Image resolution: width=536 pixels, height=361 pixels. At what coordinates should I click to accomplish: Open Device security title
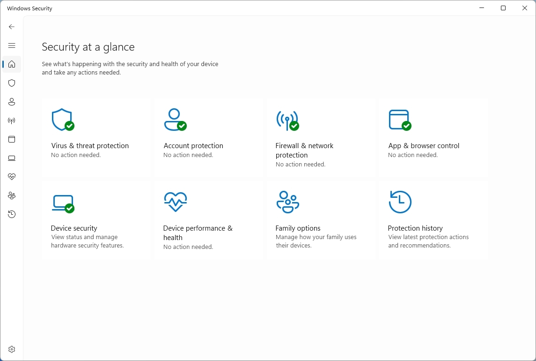point(74,228)
